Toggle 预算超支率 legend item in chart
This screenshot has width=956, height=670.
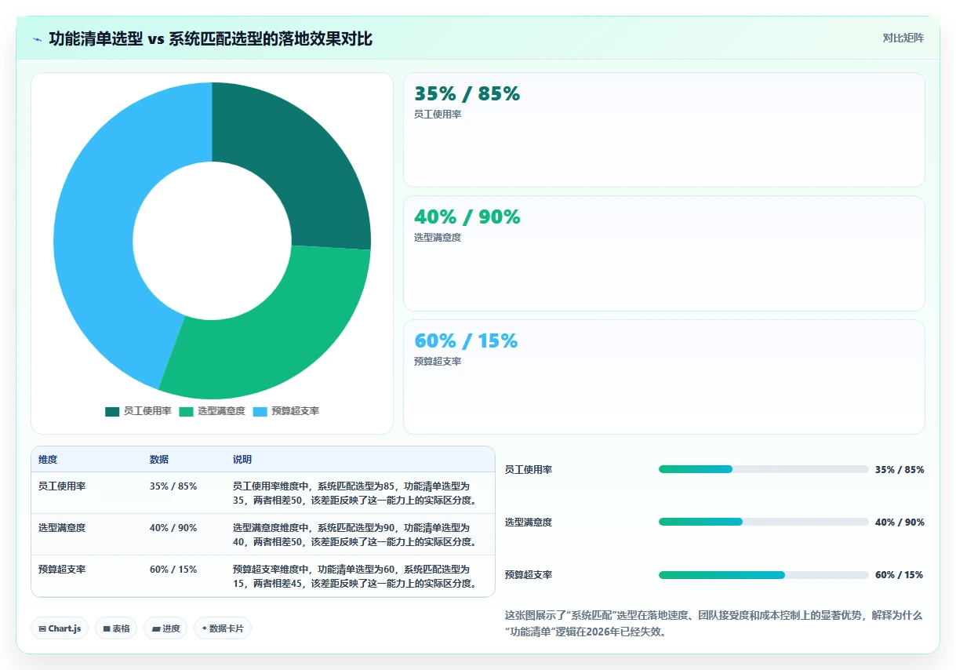pos(285,411)
